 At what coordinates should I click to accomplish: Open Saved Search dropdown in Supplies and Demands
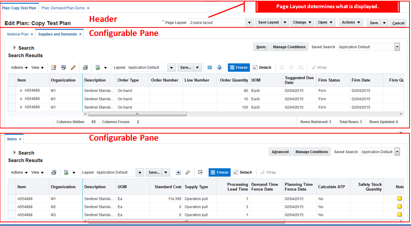(397, 47)
